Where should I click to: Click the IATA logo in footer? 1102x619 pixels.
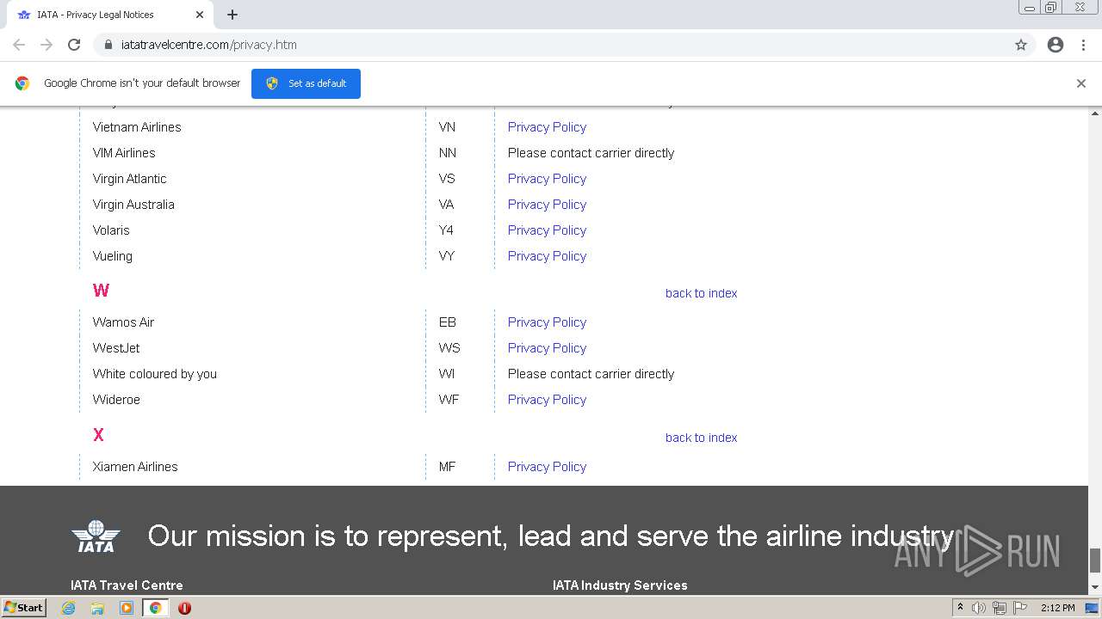tap(96, 536)
